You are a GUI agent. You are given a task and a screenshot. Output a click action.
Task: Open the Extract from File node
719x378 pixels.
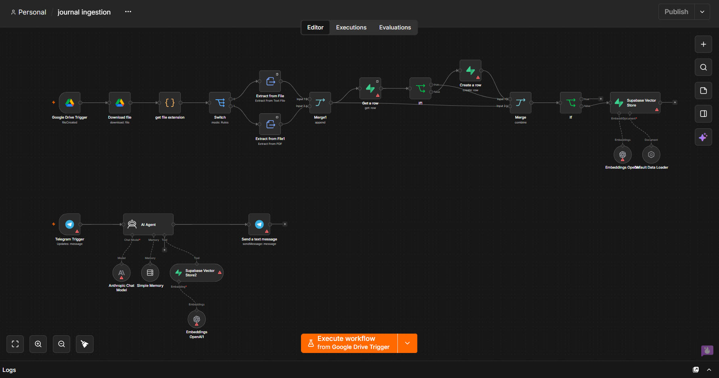(x=270, y=81)
